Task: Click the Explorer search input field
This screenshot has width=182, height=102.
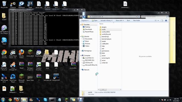Action: click(x=154, y=17)
